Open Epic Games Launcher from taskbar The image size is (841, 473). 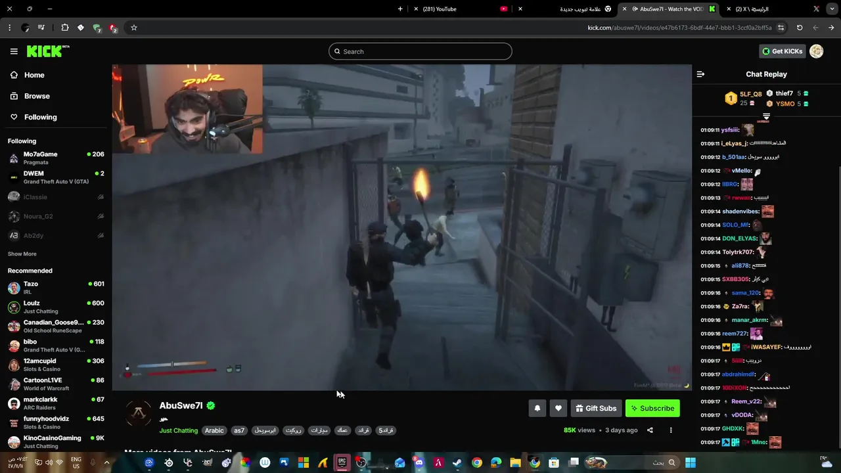(342, 462)
